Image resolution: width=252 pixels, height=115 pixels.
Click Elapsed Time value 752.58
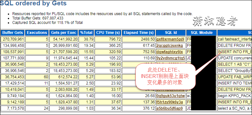click(149, 52)
